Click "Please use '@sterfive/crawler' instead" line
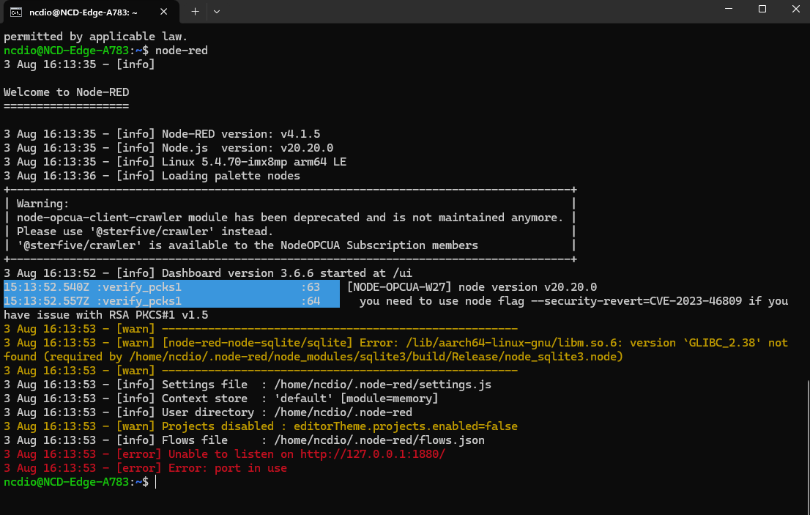Screen dimensions: 810x515 (x=145, y=231)
